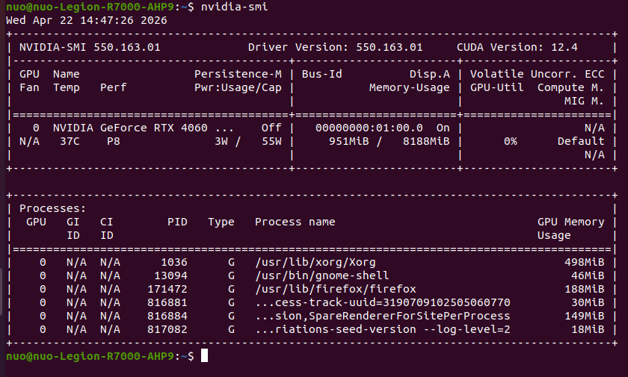Click the gnome-shell memory usage '46MiB'
This screenshot has width=628, height=377.
(588, 275)
